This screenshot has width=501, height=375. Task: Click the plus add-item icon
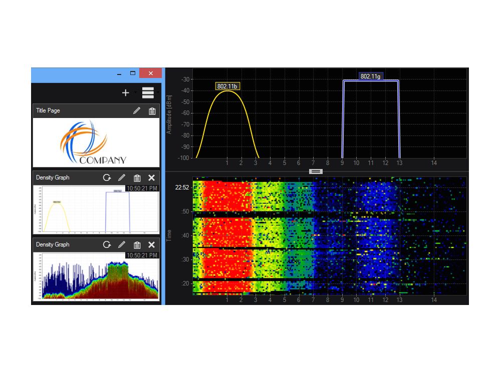point(126,93)
